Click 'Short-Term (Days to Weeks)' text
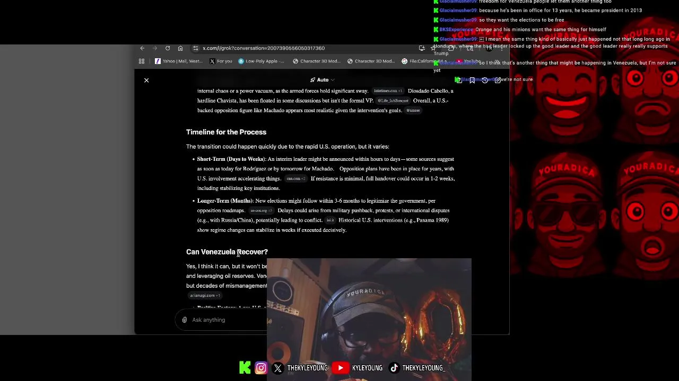This screenshot has height=381, width=679. [231, 159]
